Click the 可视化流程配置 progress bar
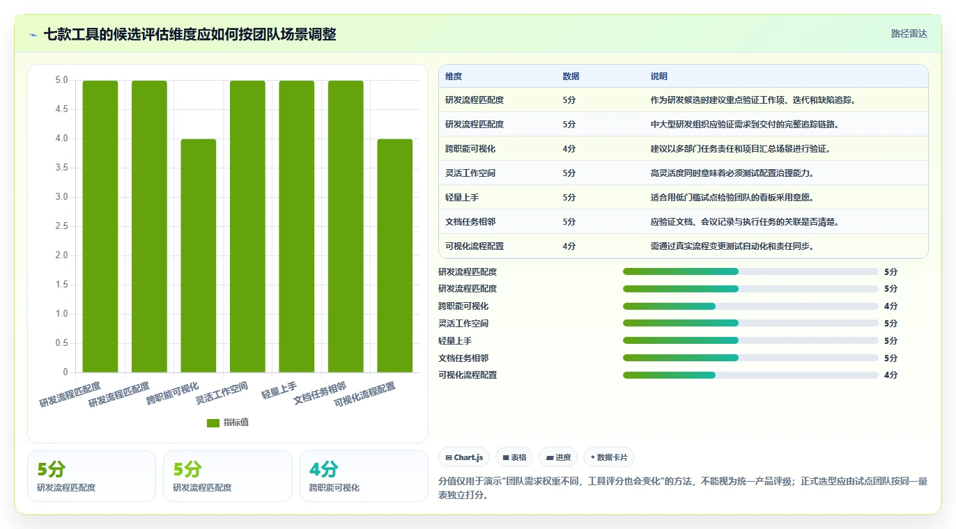The width and height of the screenshot is (956, 529). pos(750,375)
